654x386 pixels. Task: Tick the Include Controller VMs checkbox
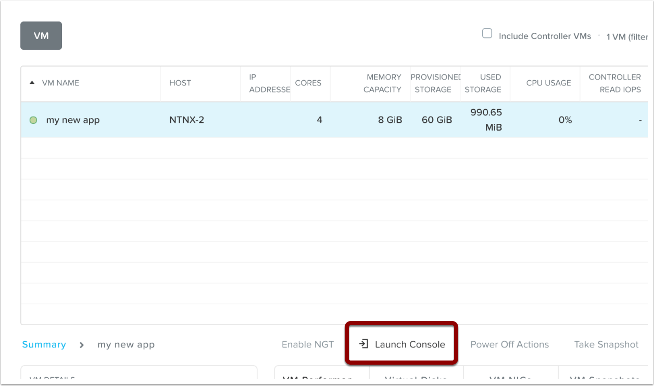[487, 34]
